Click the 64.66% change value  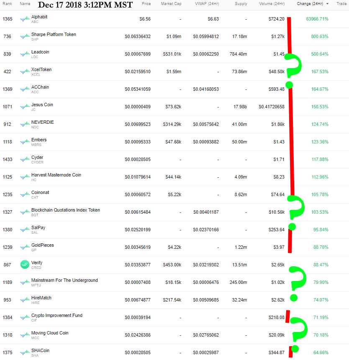(321, 352)
